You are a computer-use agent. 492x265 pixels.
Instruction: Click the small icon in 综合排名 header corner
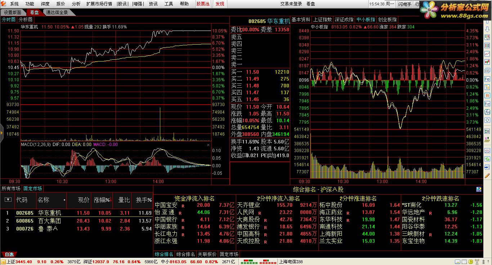pos(479,189)
